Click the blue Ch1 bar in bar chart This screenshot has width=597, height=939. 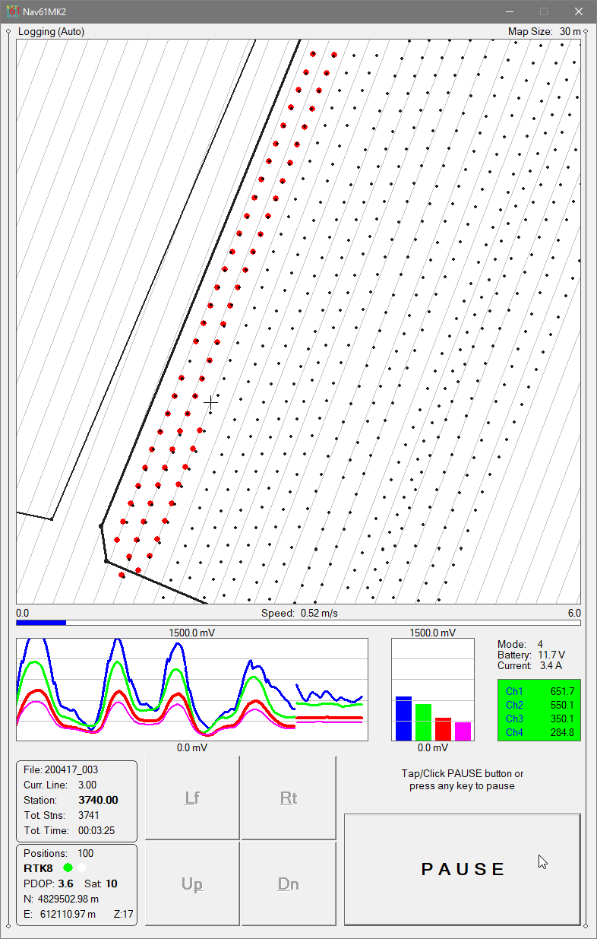403,719
